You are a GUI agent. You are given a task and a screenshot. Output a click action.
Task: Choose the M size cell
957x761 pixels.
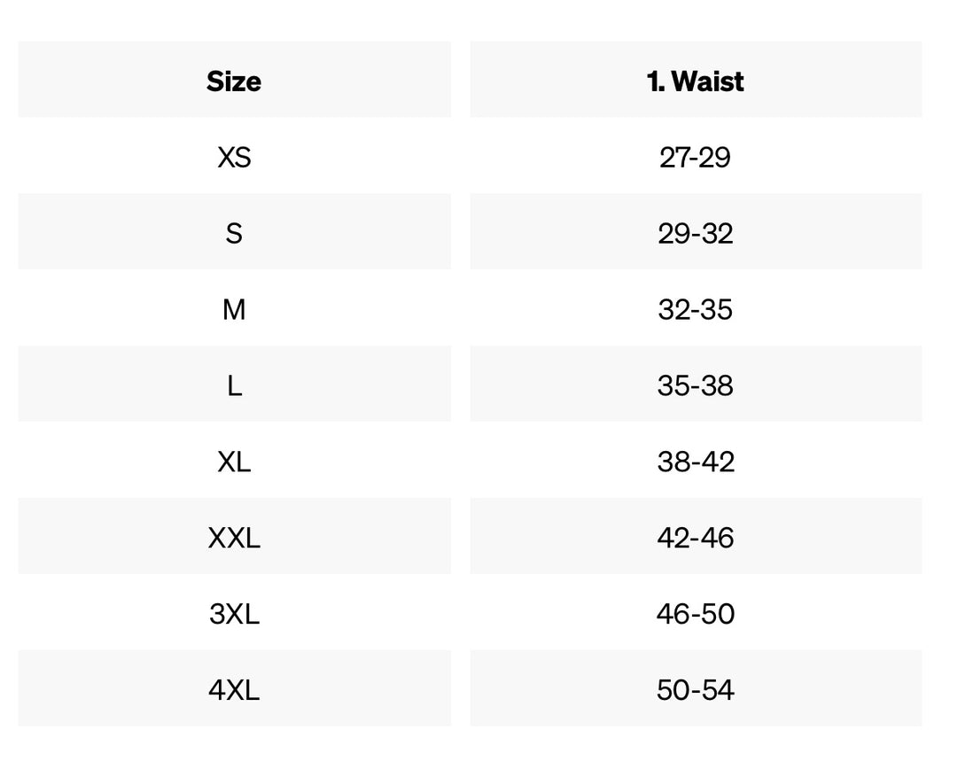234,309
